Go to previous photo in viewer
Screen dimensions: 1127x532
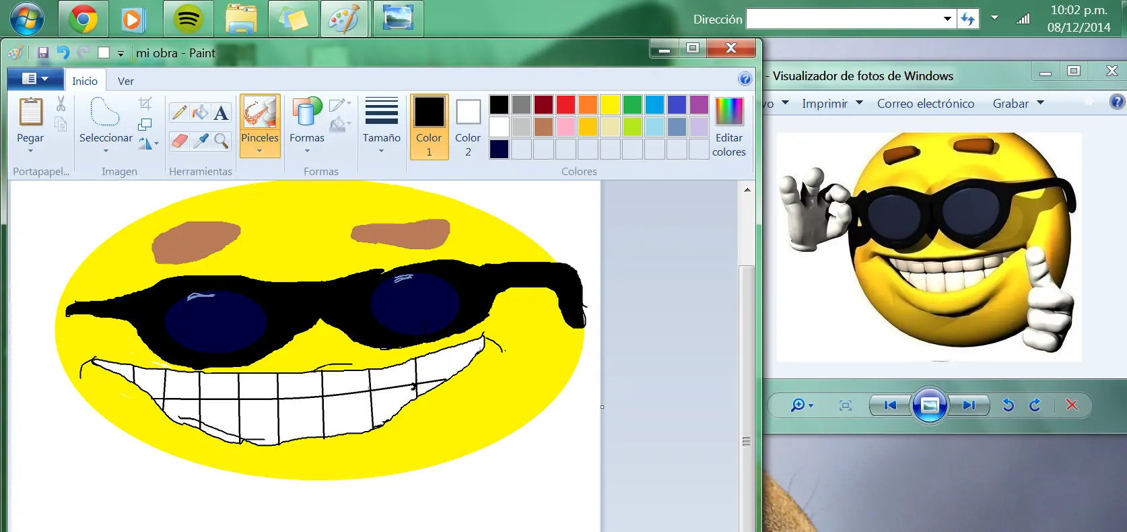[x=890, y=405]
